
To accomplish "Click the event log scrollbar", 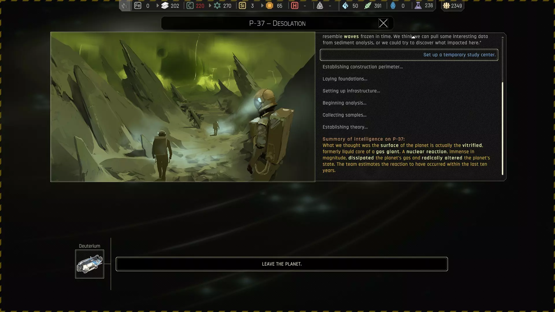I will pyautogui.click(x=502, y=128).
